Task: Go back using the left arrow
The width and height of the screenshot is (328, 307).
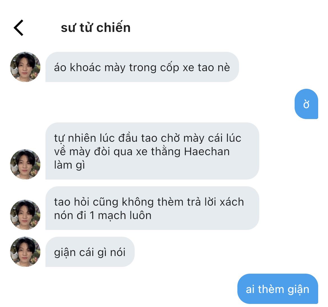Action: [x=19, y=28]
